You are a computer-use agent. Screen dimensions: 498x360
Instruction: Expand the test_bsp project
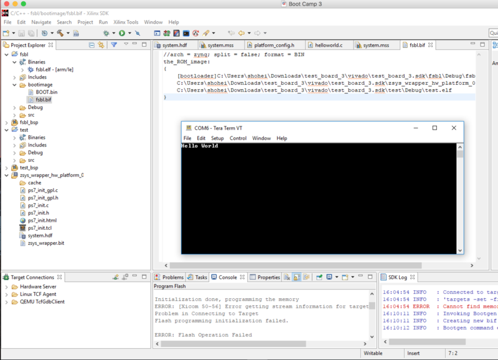pyautogui.click(x=7, y=168)
